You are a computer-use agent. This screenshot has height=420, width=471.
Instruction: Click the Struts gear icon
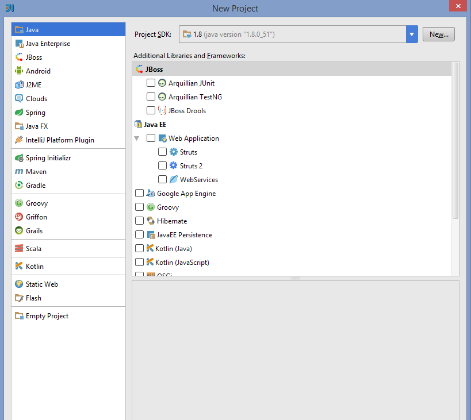tap(173, 152)
